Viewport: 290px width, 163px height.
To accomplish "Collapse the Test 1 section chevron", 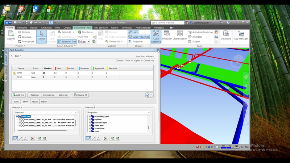I will pyautogui.click(x=12, y=56).
